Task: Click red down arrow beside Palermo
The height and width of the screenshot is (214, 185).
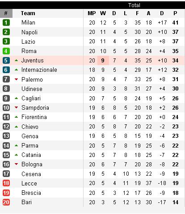Action: (x=17, y=79)
